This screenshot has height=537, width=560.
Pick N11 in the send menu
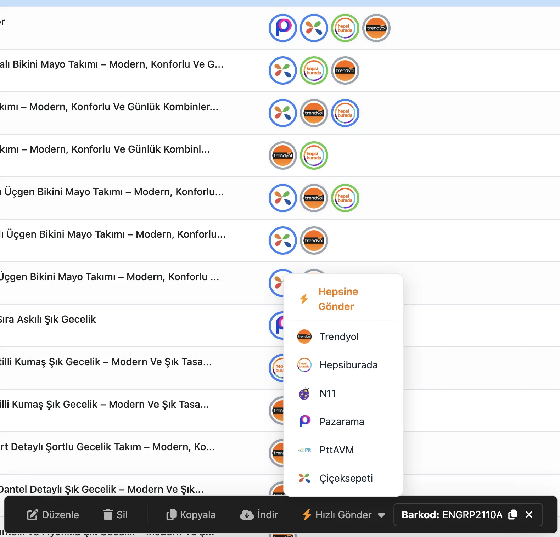click(343, 393)
